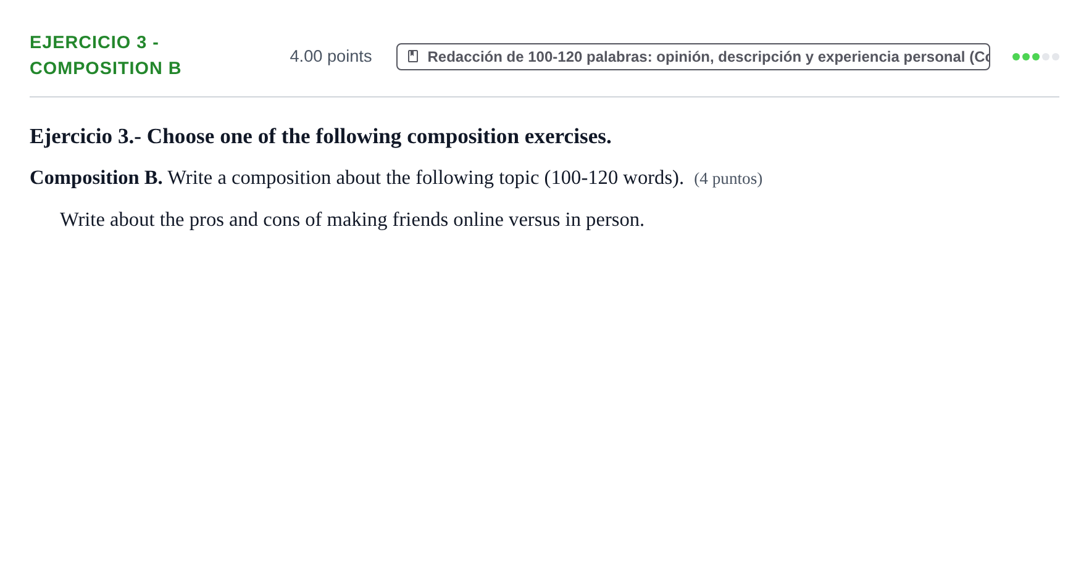Image resolution: width=1089 pixels, height=580 pixels.
Task: Click the green COMPOSITION B title line
Action: tap(106, 68)
